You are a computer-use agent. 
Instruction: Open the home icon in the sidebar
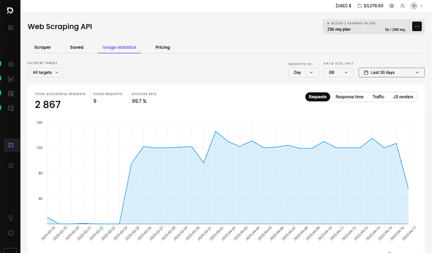point(11,64)
